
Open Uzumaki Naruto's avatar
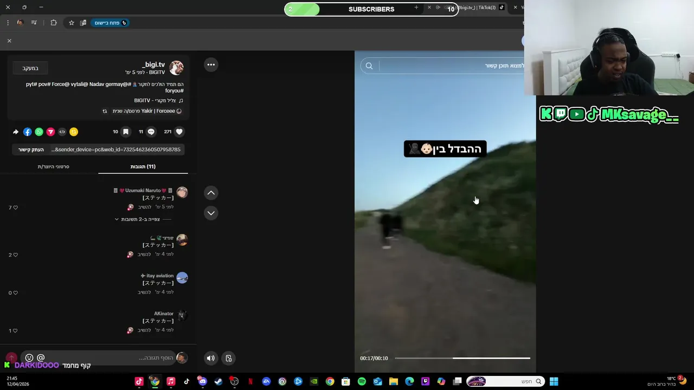[x=182, y=192]
